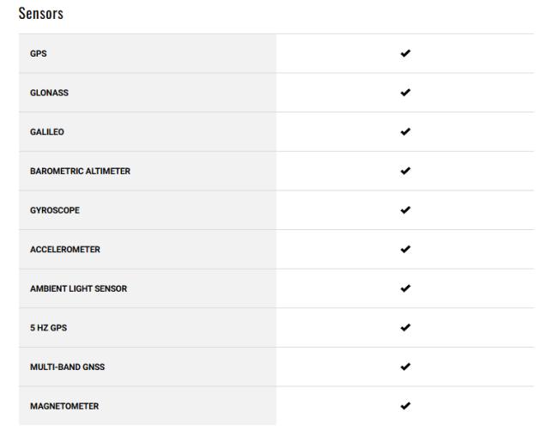Select the BAROMETRIC ALTIMETER label
558x436 pixels.
[80, 171]
